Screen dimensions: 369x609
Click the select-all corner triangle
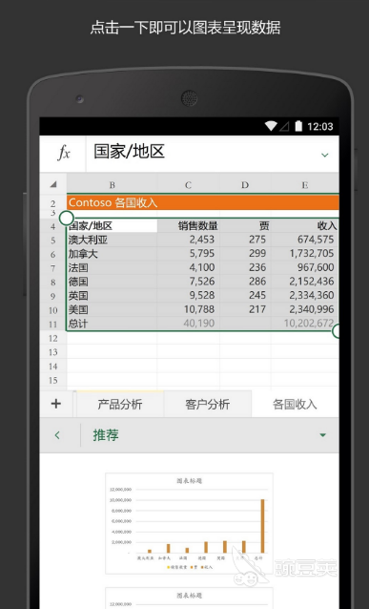click(x=53, y=184)
